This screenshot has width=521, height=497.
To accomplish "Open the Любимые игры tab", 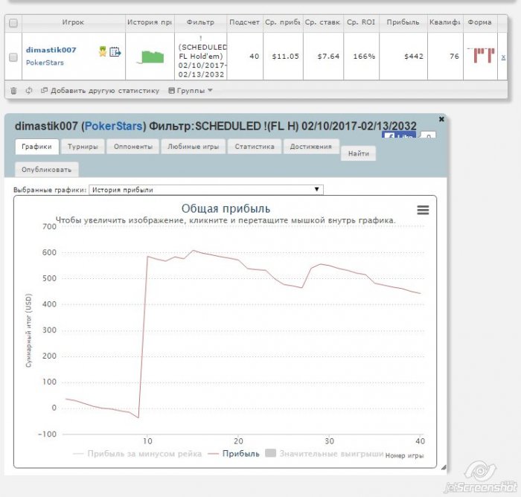I will 193,147.
